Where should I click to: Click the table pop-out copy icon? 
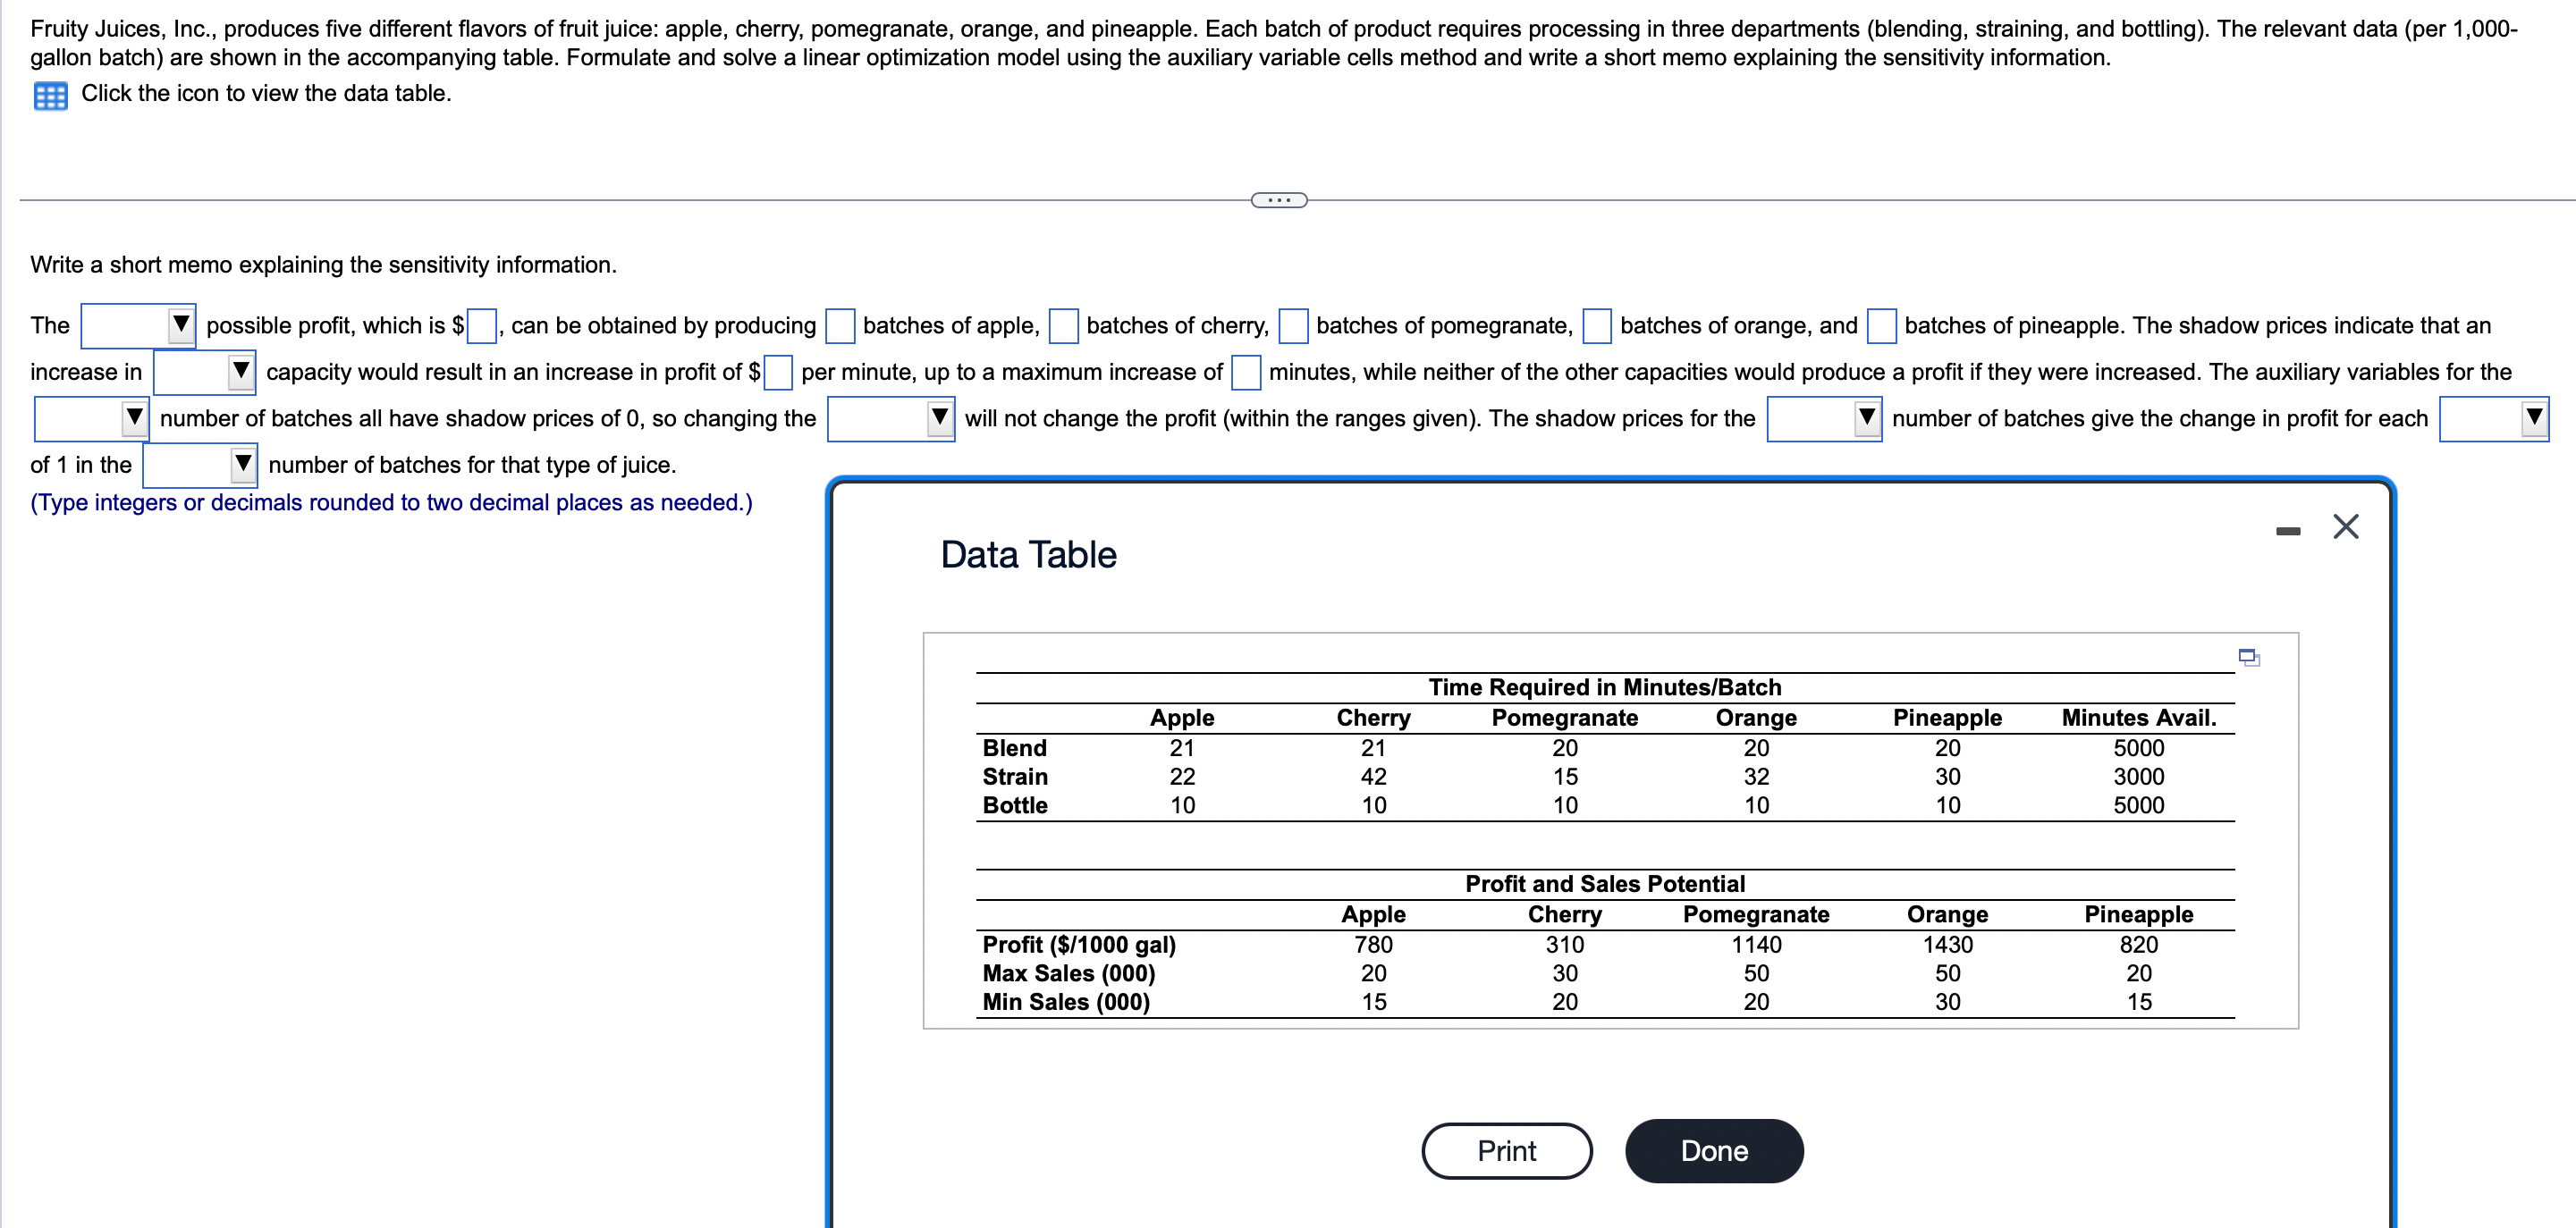(x=2248, y=658)
